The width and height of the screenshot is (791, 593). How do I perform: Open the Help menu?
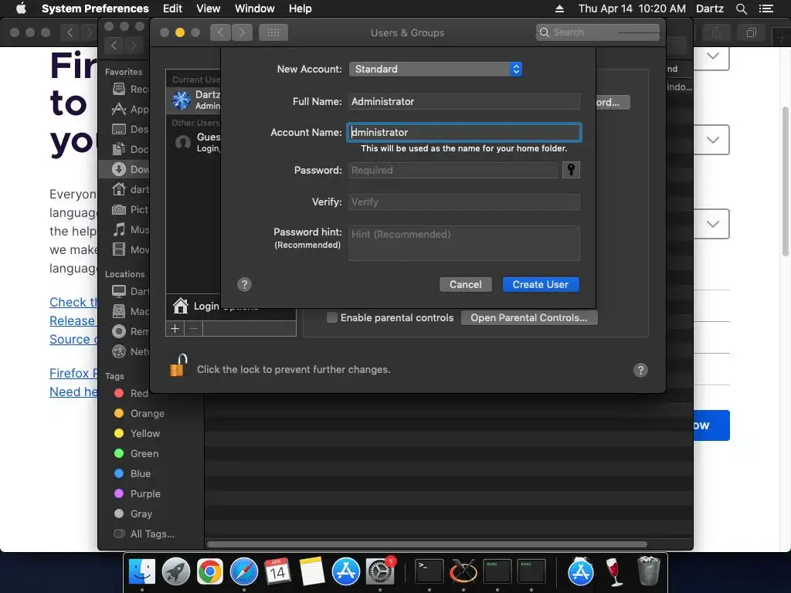300,8
